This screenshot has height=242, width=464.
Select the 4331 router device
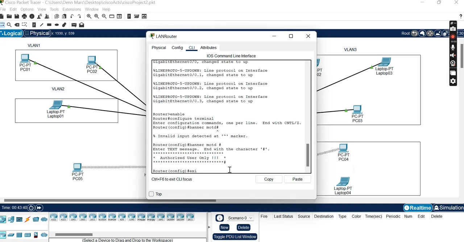(x=54, y=217)
